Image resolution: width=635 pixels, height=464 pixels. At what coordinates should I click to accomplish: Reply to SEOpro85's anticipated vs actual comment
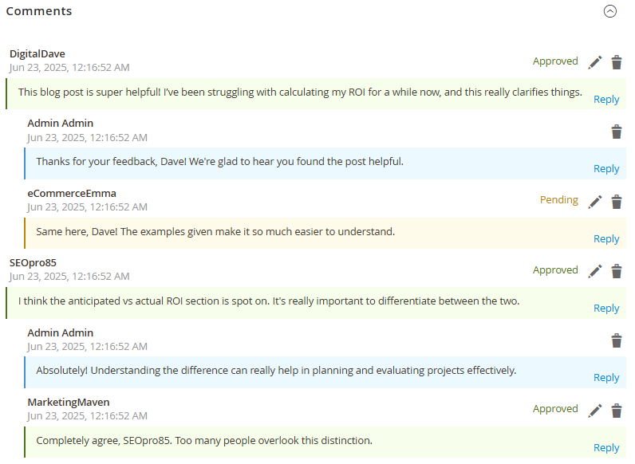(606, 309)
